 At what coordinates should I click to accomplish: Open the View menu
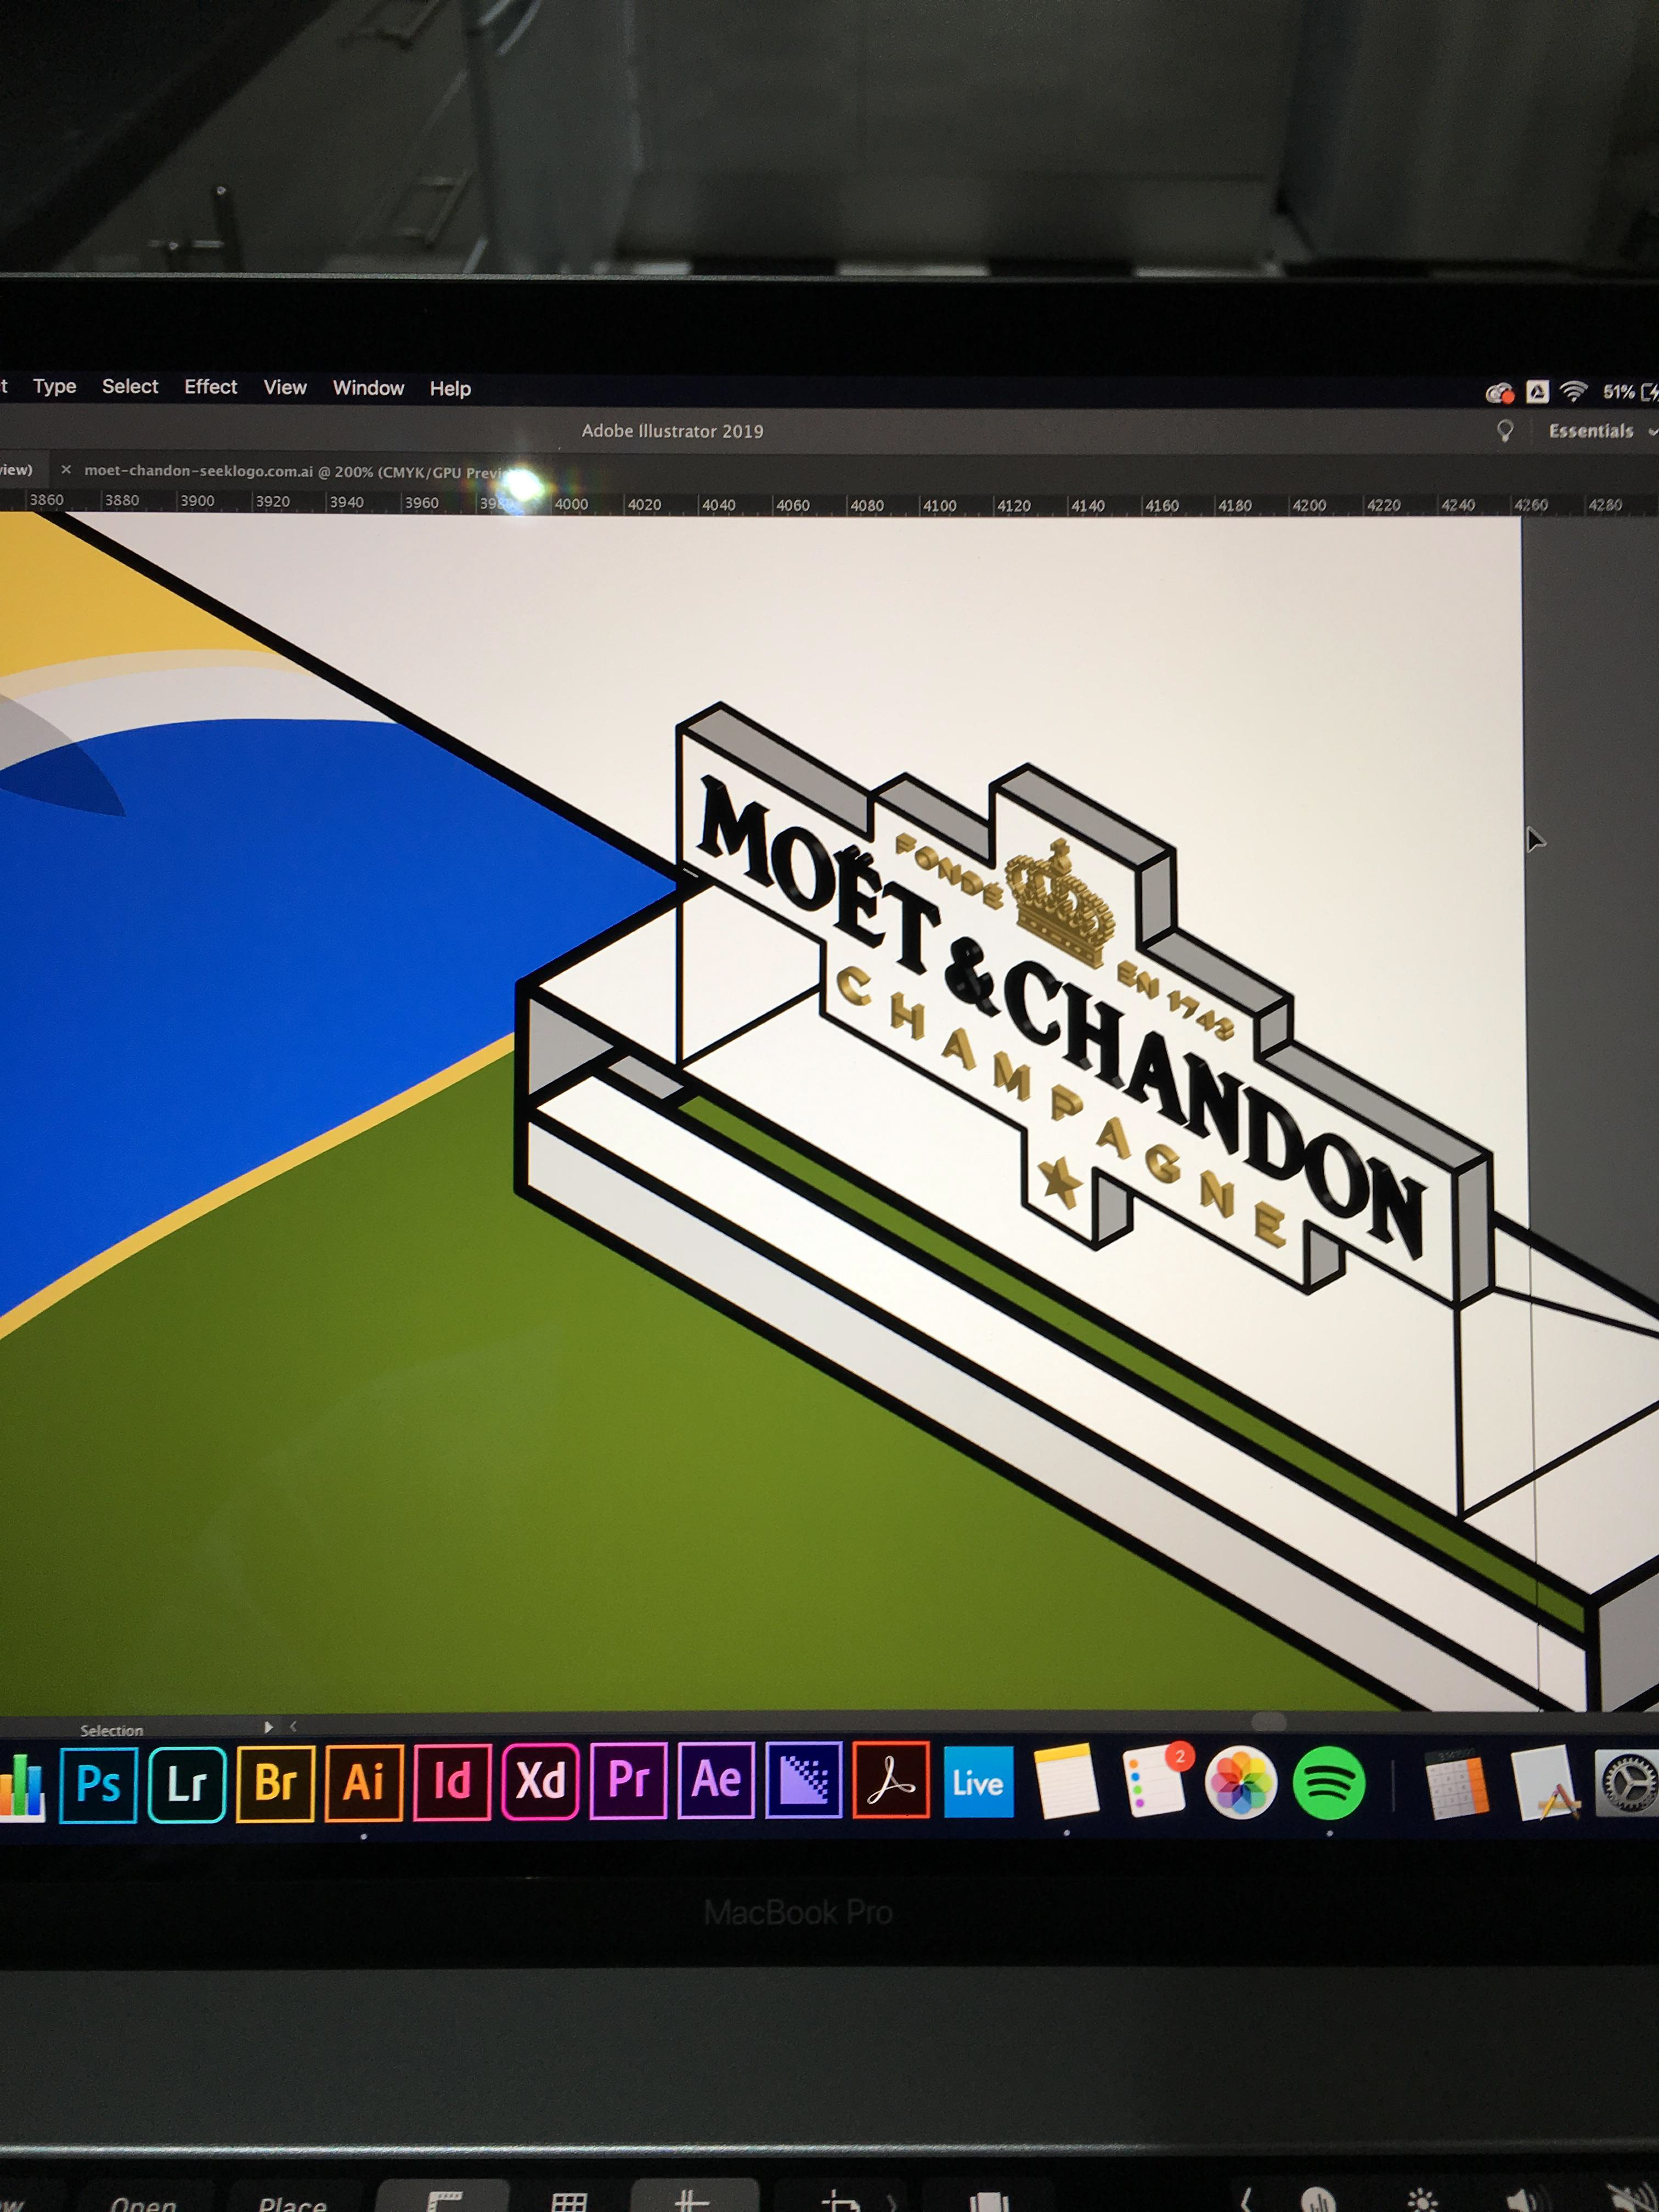(x=285, y=387)
